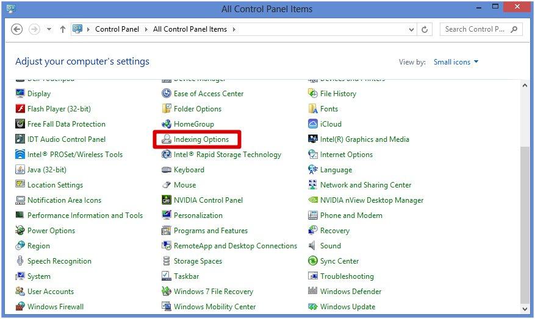
Task: Open the Programs and Features link
Action: coord(210,231)
